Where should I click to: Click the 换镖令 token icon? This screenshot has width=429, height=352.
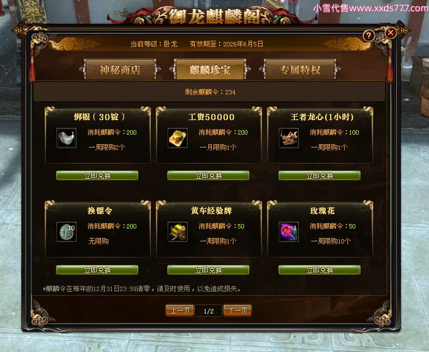[x=66, y=232]
